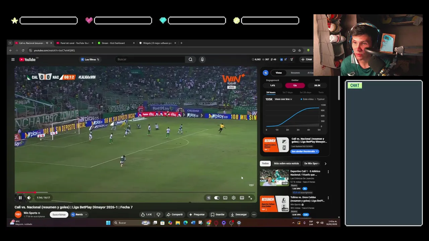Expand chips with right chevron arrow
This screenshot has height=241, width=429.
point(325,164)
